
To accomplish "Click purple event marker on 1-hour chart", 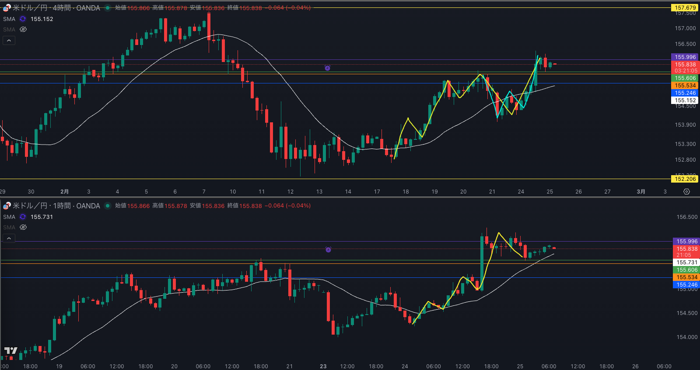I will pyautogui.click(x=328, y=249).
